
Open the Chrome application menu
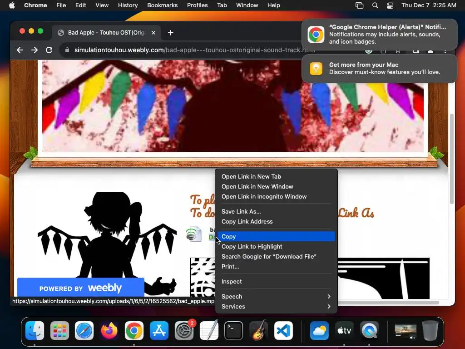pos(35,5)
